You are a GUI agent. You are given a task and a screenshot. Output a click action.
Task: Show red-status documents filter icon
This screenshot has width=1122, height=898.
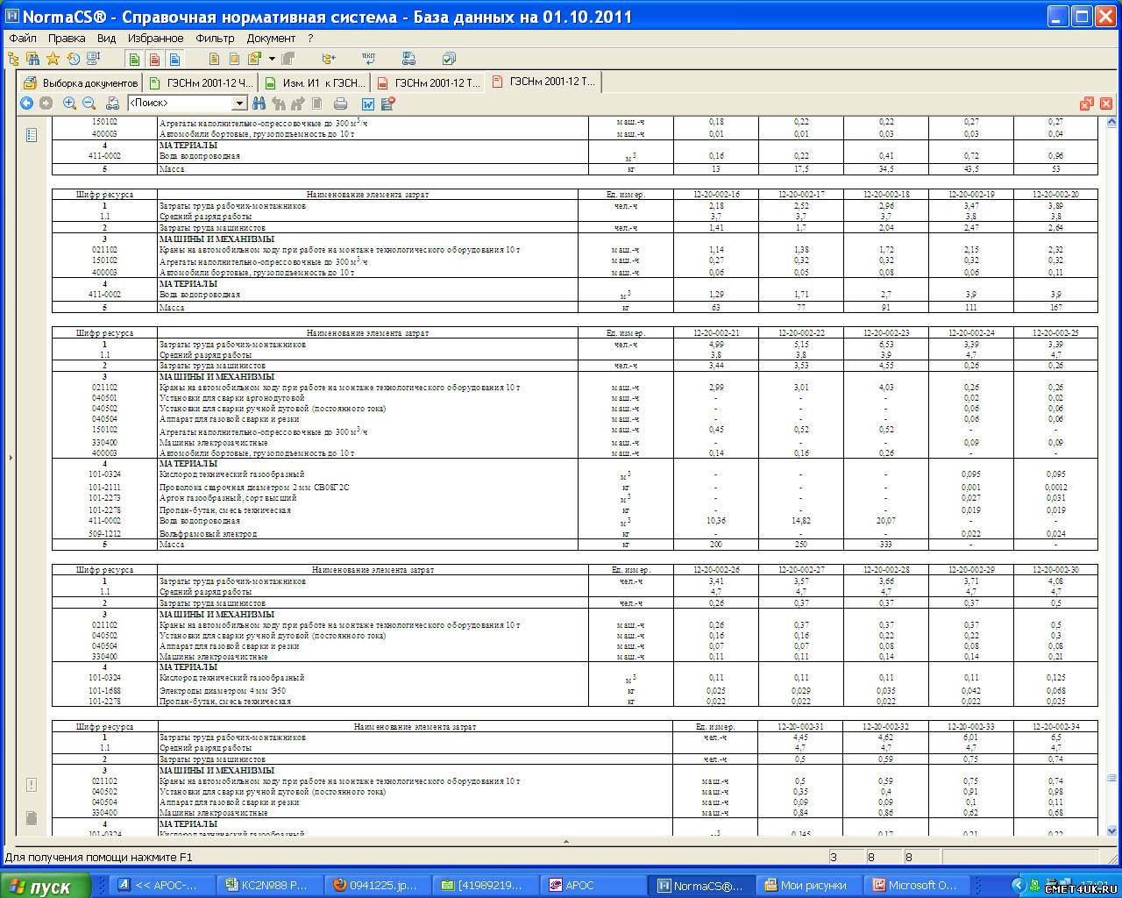point(154,59)
